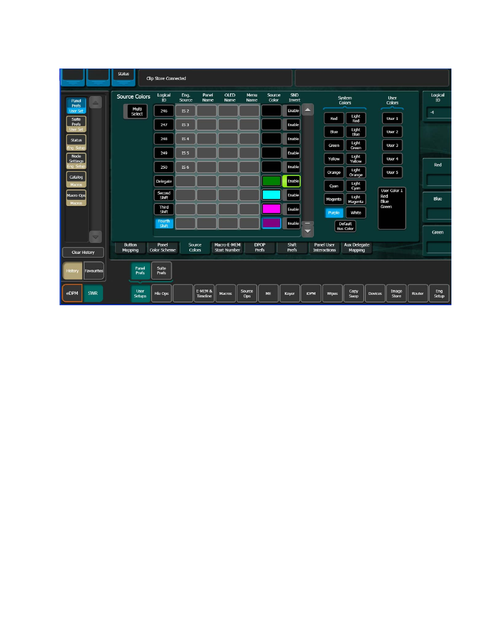Select Logical ID 246 row button

point(163,111)
